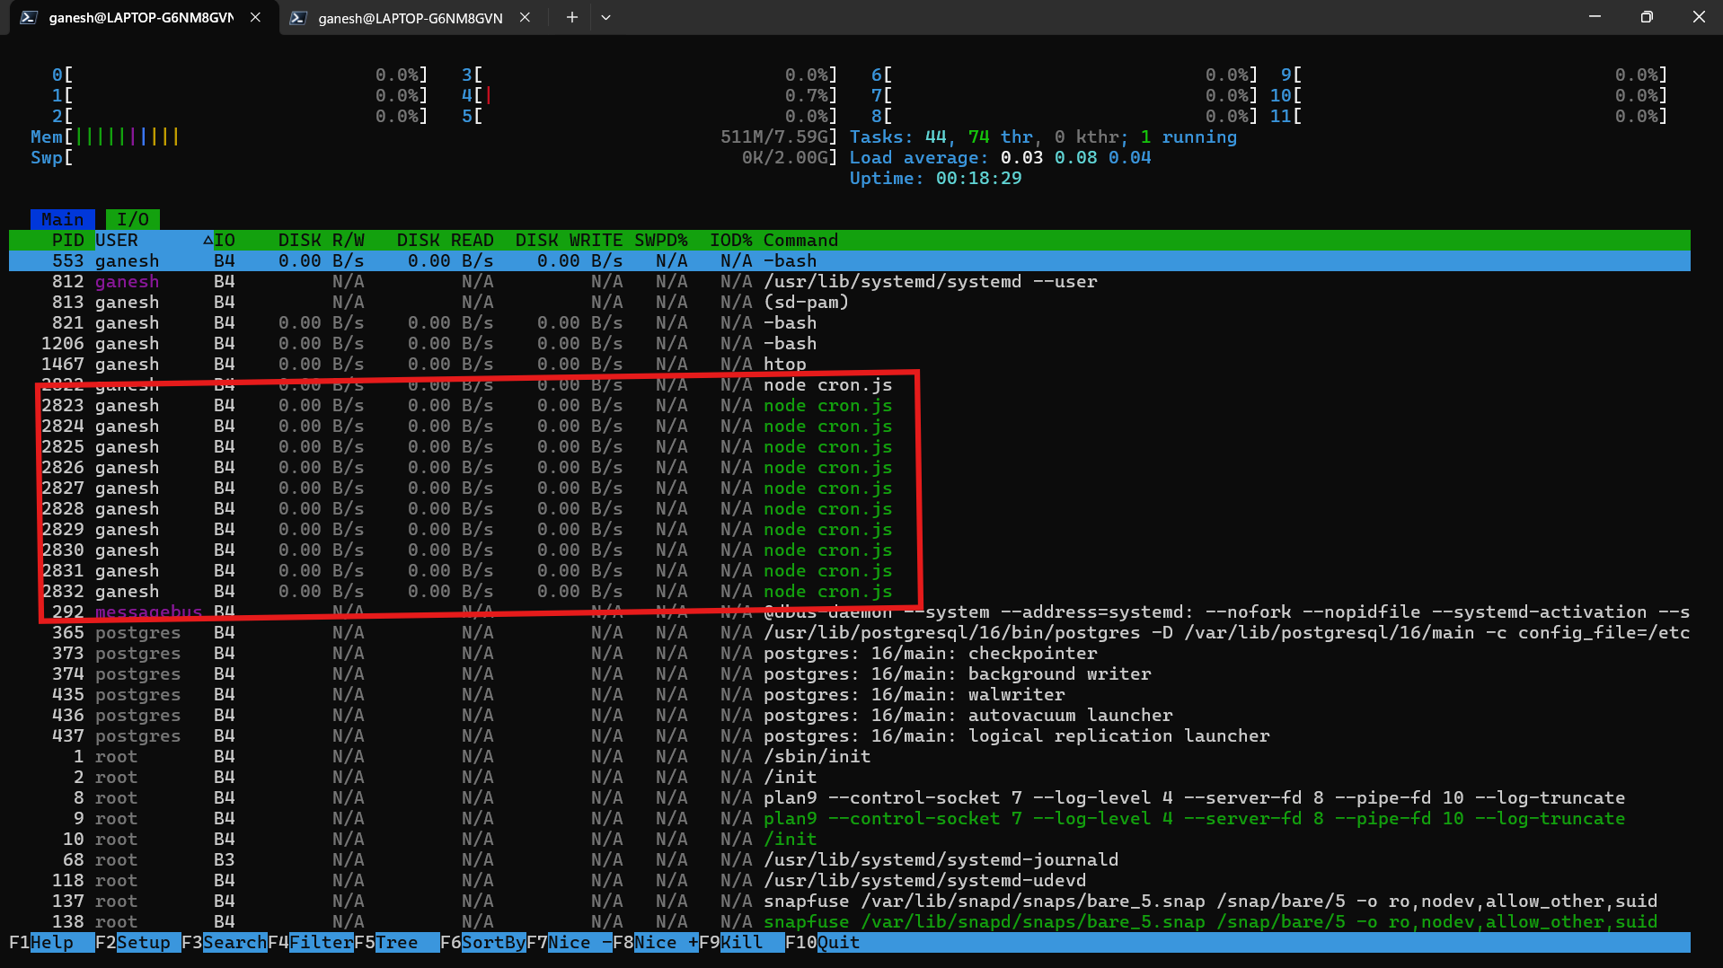Select PID 365 postgres bin row
The image size is (1723, 968).
tap(850, 632)
